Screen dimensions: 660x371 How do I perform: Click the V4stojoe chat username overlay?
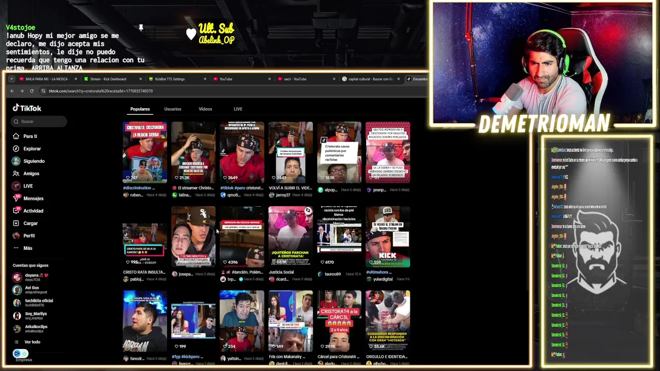click(21, 27)
